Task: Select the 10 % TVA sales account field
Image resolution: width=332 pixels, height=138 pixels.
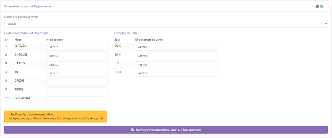Action: click(176, 56)
